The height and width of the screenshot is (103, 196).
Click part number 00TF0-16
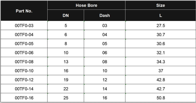pos(24,98)
